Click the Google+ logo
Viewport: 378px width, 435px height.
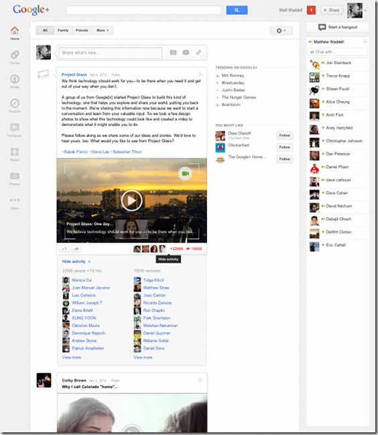click(x=31, y=10)
